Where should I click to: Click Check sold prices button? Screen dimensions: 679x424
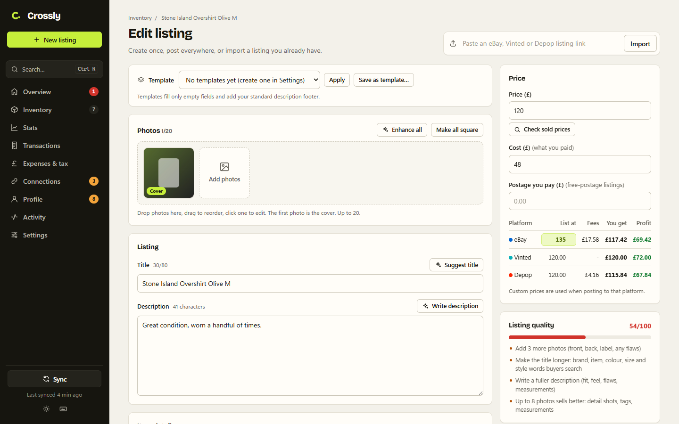tap(542, 129)
